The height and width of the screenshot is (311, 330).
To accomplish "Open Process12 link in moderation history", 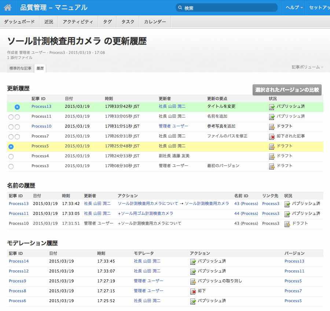I will click(x=19, y=271).
